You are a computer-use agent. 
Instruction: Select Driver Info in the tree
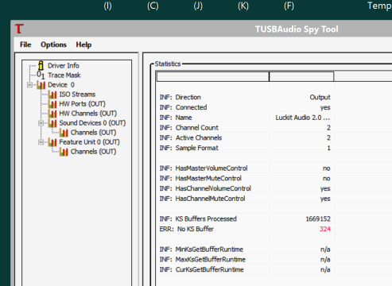click(x=64, y=65)
